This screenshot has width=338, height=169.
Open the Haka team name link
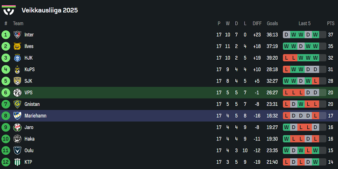(29, 139)
